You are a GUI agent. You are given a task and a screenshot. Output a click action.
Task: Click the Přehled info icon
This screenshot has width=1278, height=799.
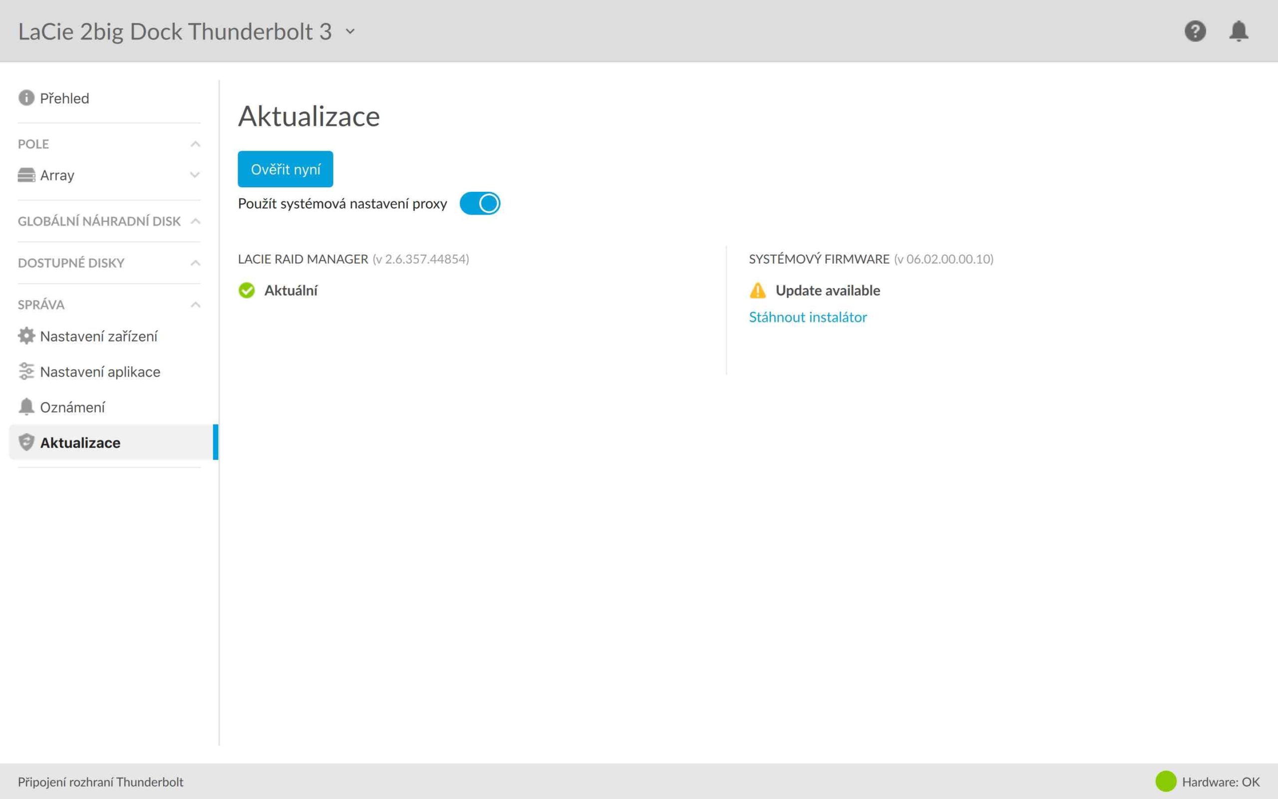pos(26,98)
